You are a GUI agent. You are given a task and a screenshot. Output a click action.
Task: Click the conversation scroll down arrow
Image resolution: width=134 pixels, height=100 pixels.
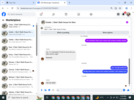point(129,86)
